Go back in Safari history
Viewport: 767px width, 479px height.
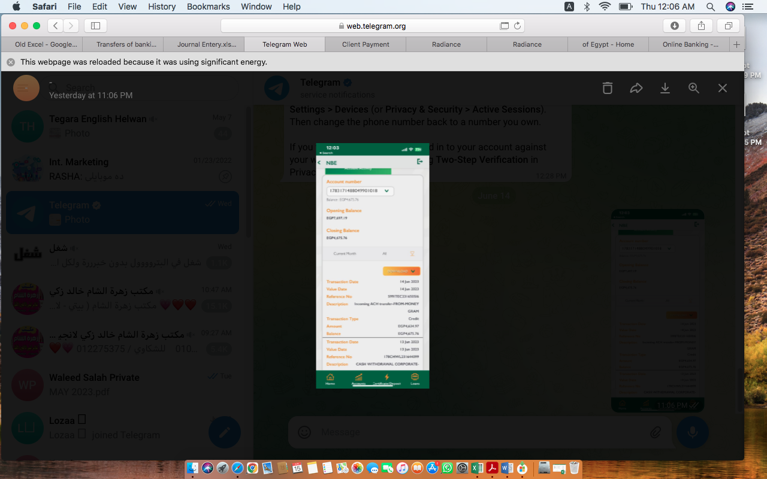(x=56, y=26)
